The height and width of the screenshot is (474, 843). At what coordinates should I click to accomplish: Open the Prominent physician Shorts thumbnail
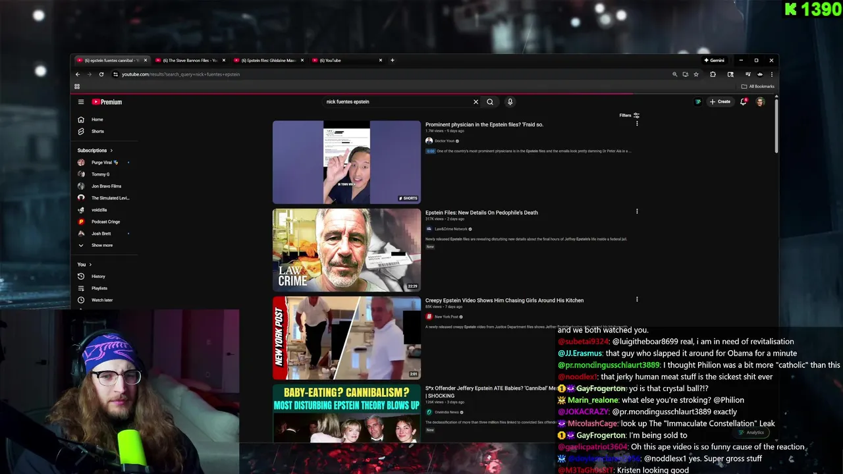[346, 162]
